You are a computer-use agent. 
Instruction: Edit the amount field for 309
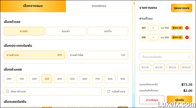click(x=153, y=37)
